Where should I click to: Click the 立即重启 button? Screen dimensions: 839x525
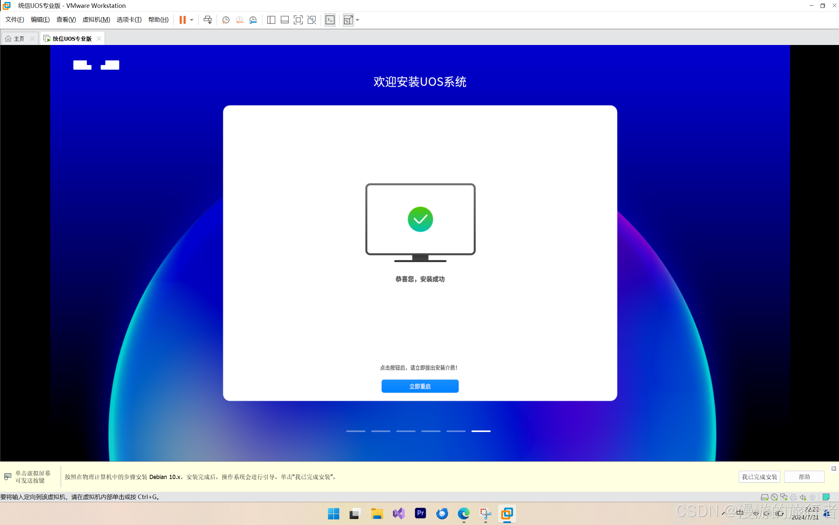point(420,386)
